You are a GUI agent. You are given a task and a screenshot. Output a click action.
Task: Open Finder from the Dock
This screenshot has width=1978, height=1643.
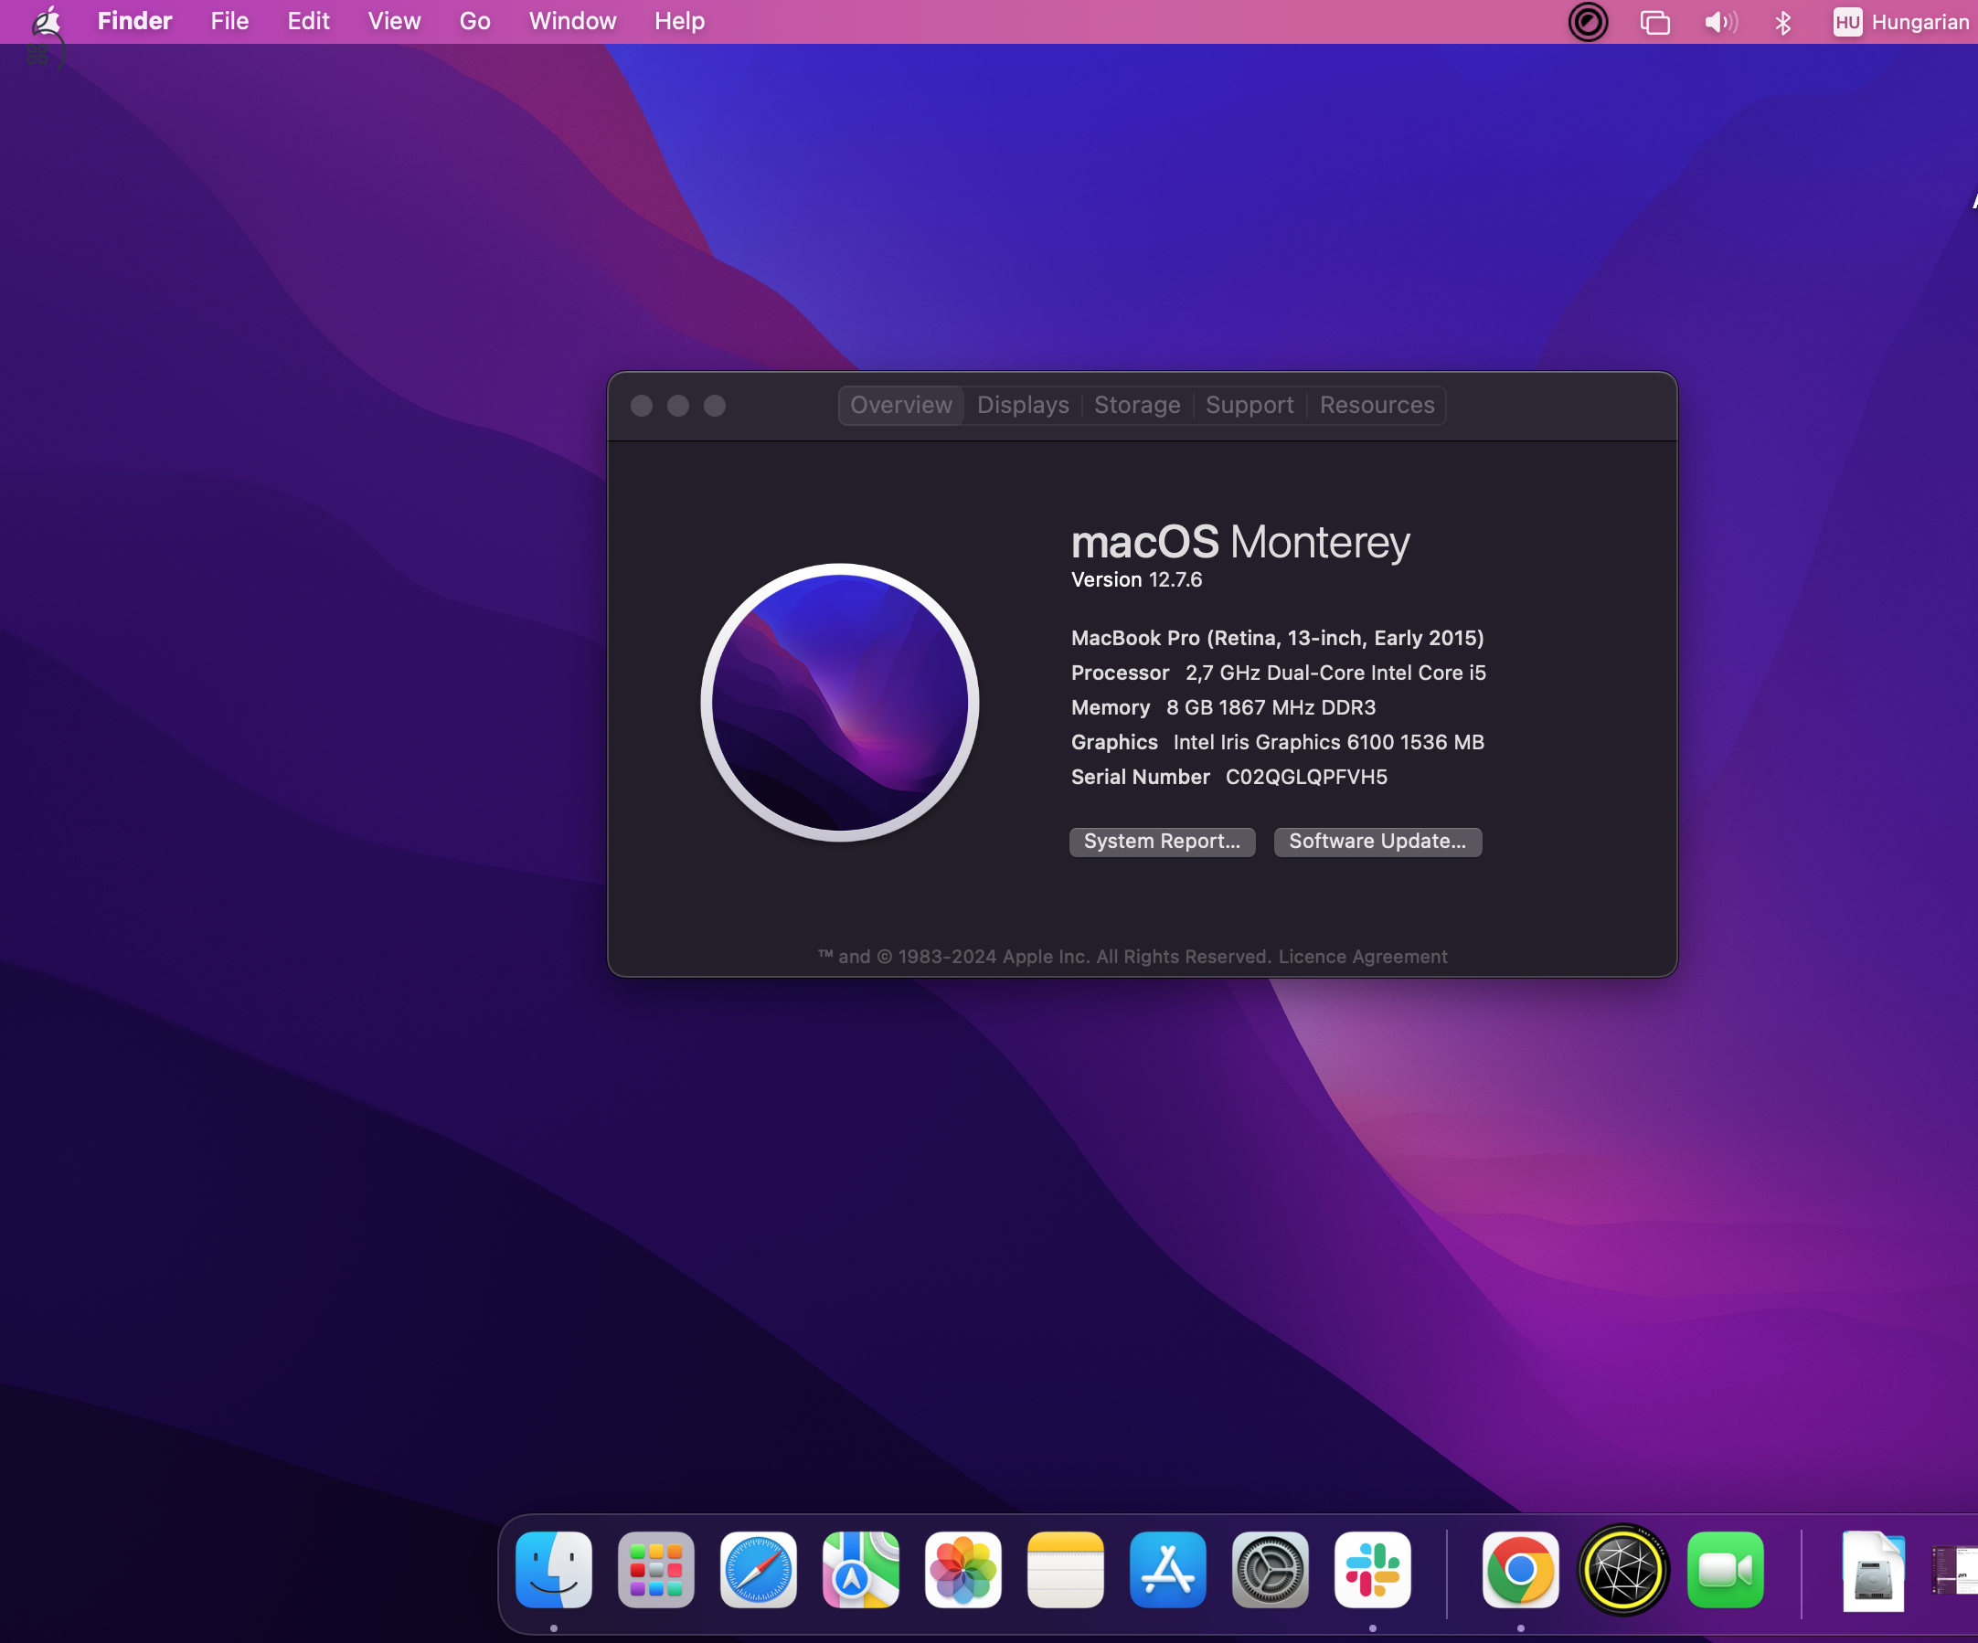[554, 1570]
